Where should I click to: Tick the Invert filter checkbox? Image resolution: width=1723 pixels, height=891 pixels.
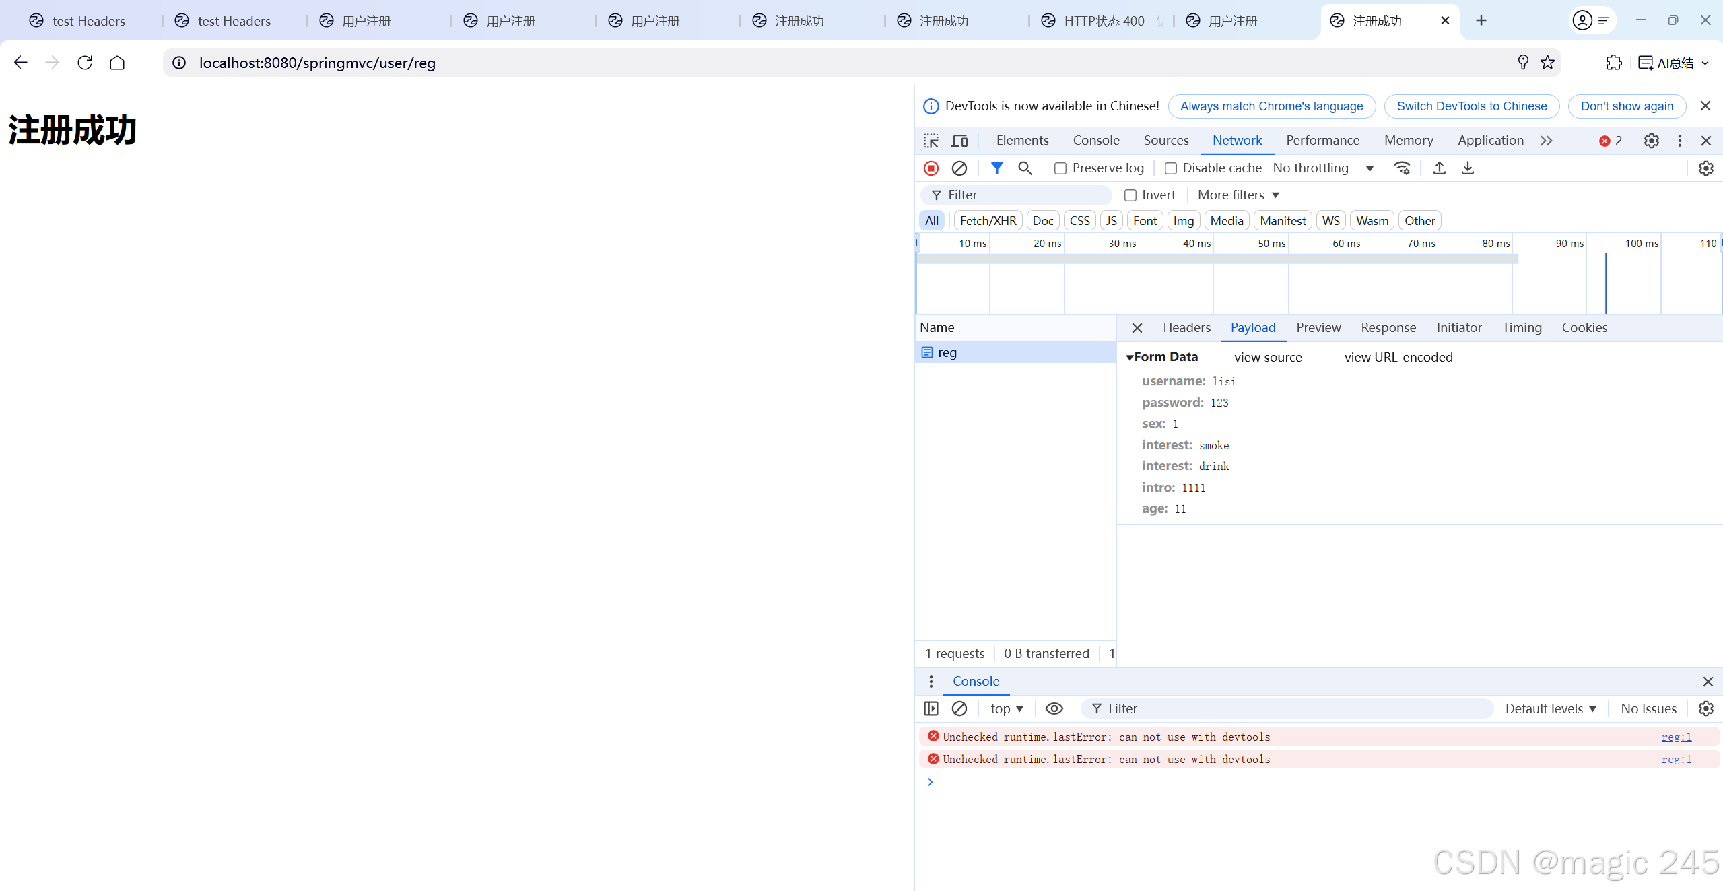coord(1130,195)
